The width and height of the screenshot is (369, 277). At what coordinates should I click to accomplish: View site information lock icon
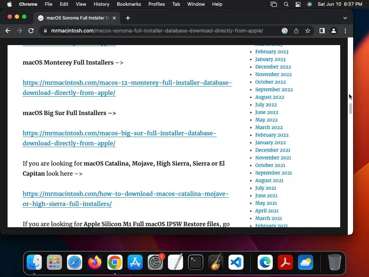(45, 31)
